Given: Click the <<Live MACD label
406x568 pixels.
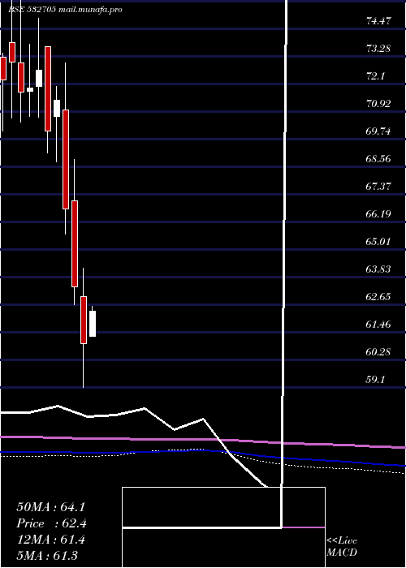Looking at the screenshot, I should tap(342, 546).
